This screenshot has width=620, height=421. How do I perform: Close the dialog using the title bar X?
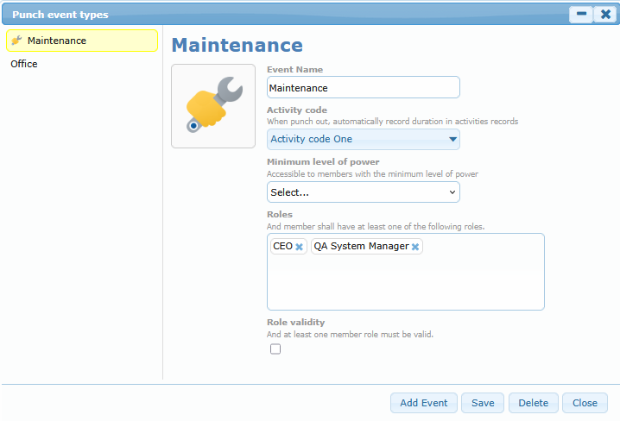(x=605, y=15)
